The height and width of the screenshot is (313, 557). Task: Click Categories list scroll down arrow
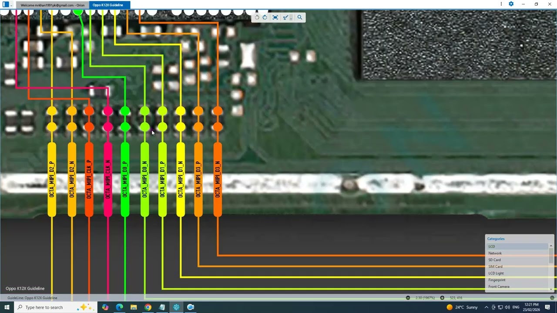click(x=551, y=289)
